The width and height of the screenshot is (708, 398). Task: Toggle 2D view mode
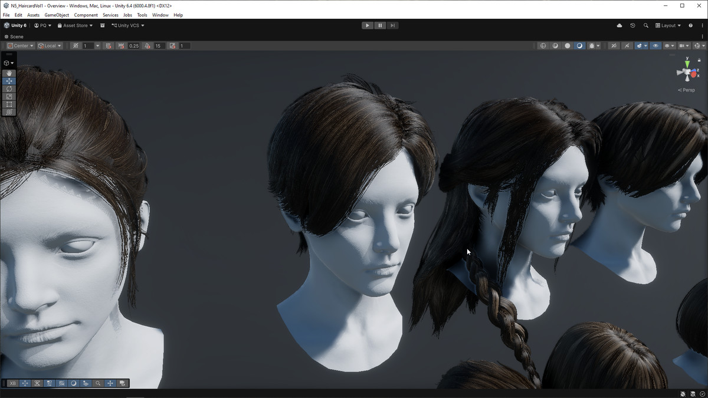[614, 45]
